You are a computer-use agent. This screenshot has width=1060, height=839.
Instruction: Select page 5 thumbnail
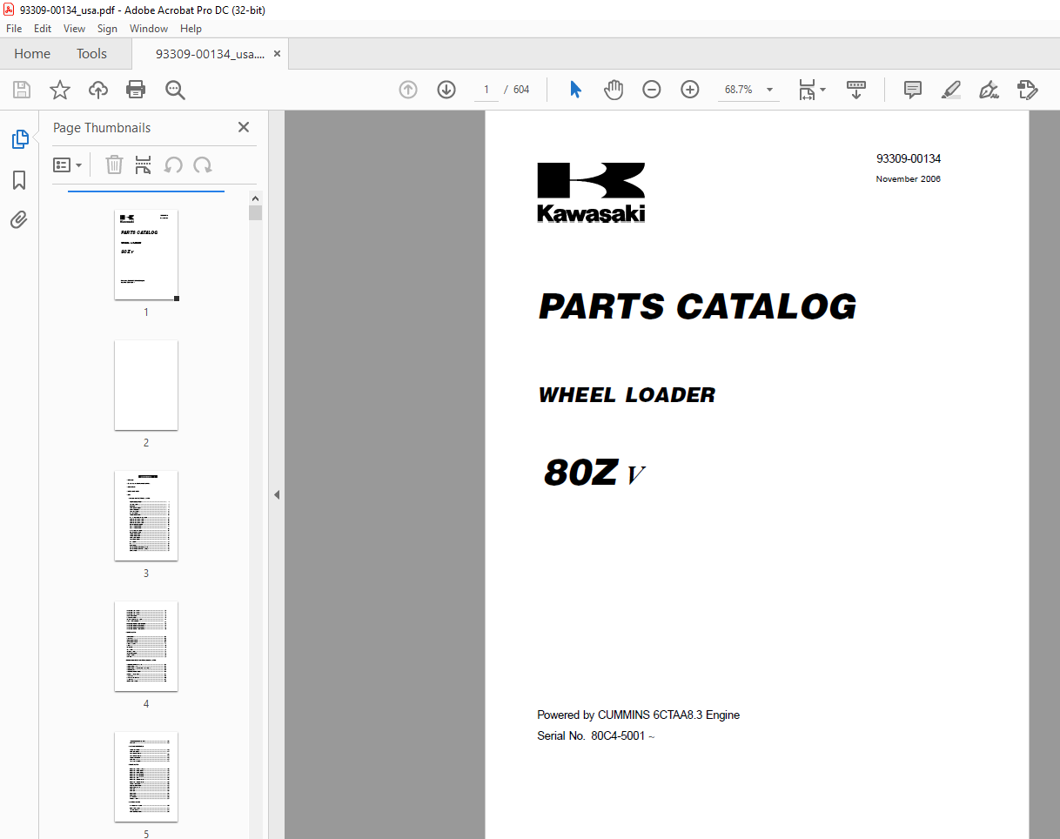146,776
